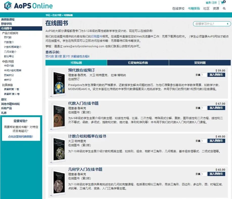Click quantity field for $59.00 book

click(204, 75)
